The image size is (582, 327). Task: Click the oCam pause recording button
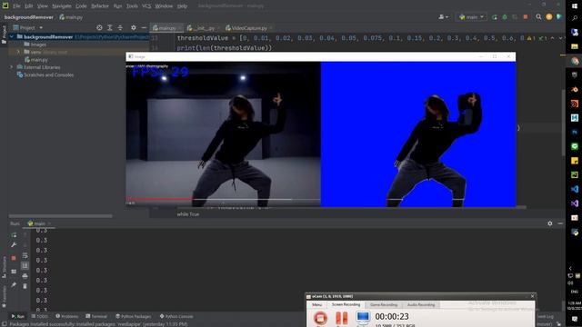click(342, 318)
